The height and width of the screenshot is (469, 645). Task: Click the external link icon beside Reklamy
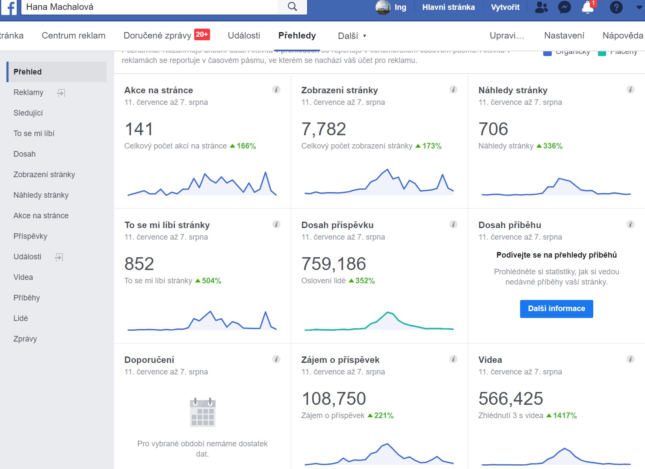61,93
